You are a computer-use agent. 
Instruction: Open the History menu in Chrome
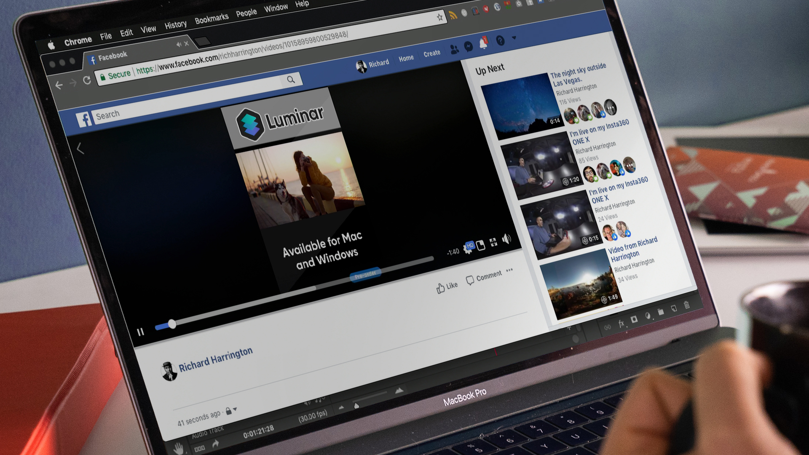pos(175,25)
